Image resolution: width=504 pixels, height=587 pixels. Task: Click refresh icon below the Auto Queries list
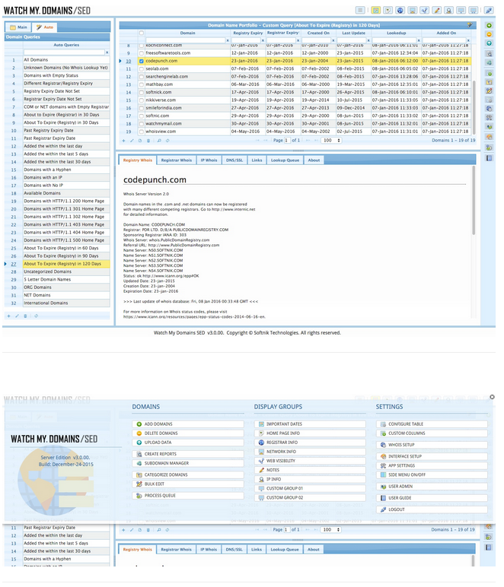[37, 316]
